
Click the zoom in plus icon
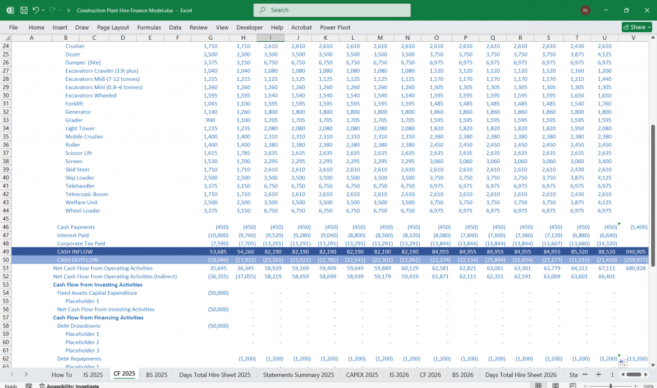[635, 385]
